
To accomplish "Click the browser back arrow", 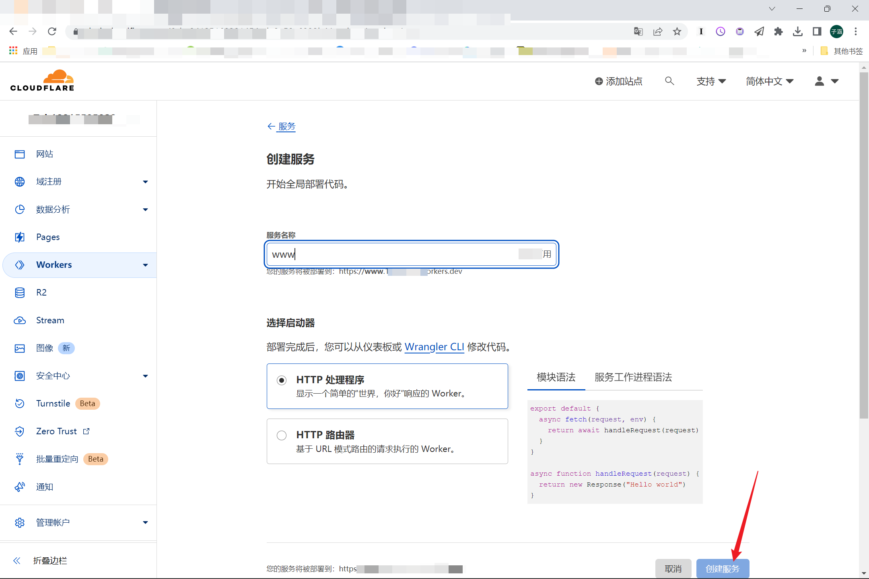I will pos(13,31).
